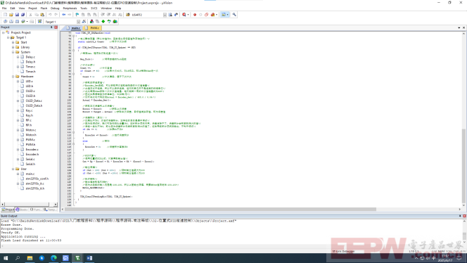Translate the current file via build toolbar
467x263 pixels.
5,21
